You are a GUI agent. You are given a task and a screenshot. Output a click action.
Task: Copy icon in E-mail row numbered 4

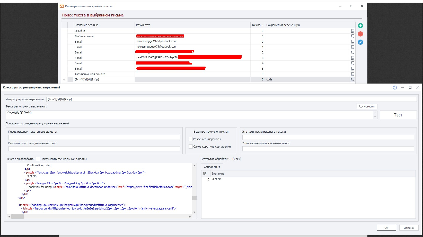click(352, 63)
